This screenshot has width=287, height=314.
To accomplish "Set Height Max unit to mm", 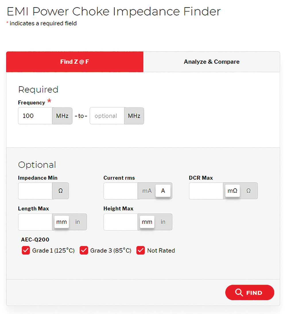I will [x=147, y=222].
